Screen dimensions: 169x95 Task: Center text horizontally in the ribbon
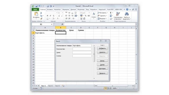coord(69,16)
